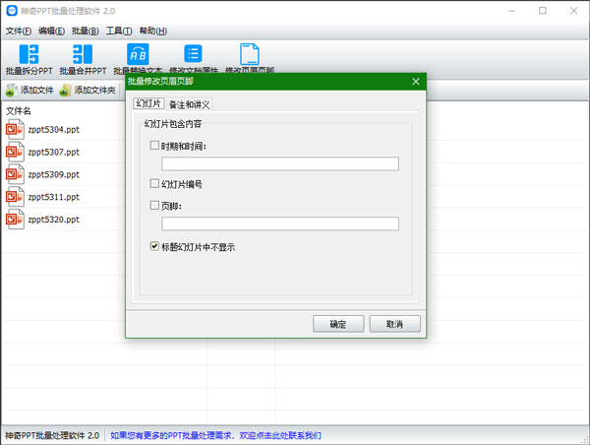Enable the 日期和时间 checkbox
This screenshot has width=590, height=445.
pos(154,147)
